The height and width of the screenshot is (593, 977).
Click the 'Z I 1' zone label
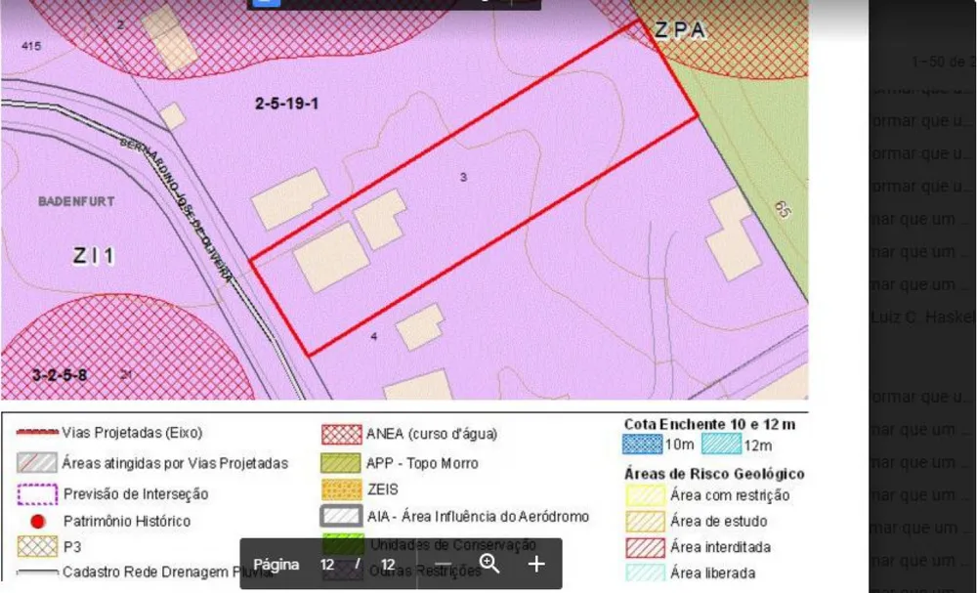[x=94, y=256]
